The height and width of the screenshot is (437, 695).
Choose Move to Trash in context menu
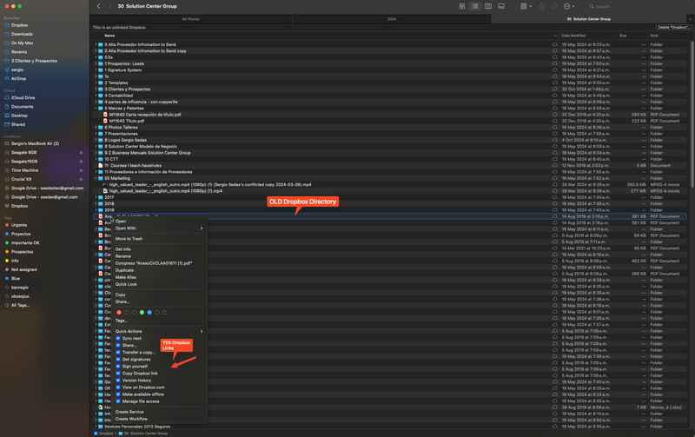(x=129, y=238)
